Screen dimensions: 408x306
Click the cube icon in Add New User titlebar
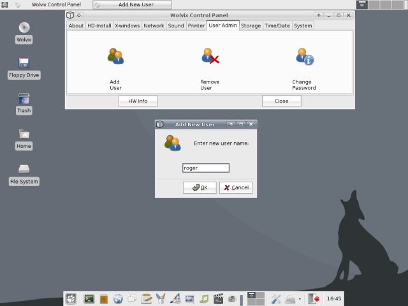[160, 124]
